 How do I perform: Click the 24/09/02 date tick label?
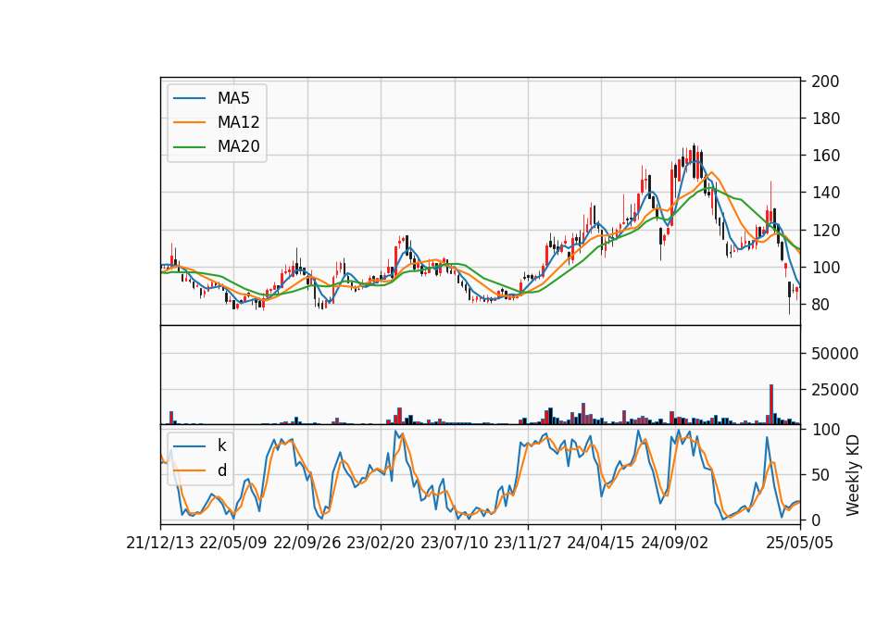675,543
